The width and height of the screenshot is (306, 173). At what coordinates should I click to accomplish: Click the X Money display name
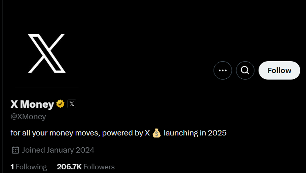(32, 104)
